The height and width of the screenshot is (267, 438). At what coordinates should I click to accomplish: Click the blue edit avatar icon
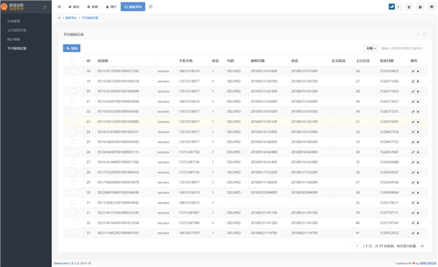click(x=391, y=7)
